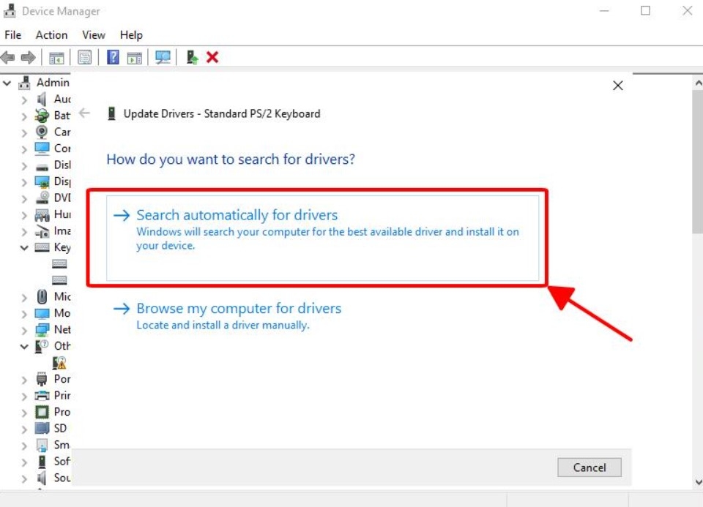Expand the Audio category chevron
Screen dimensions: 703x507
(x=24, y=100)
